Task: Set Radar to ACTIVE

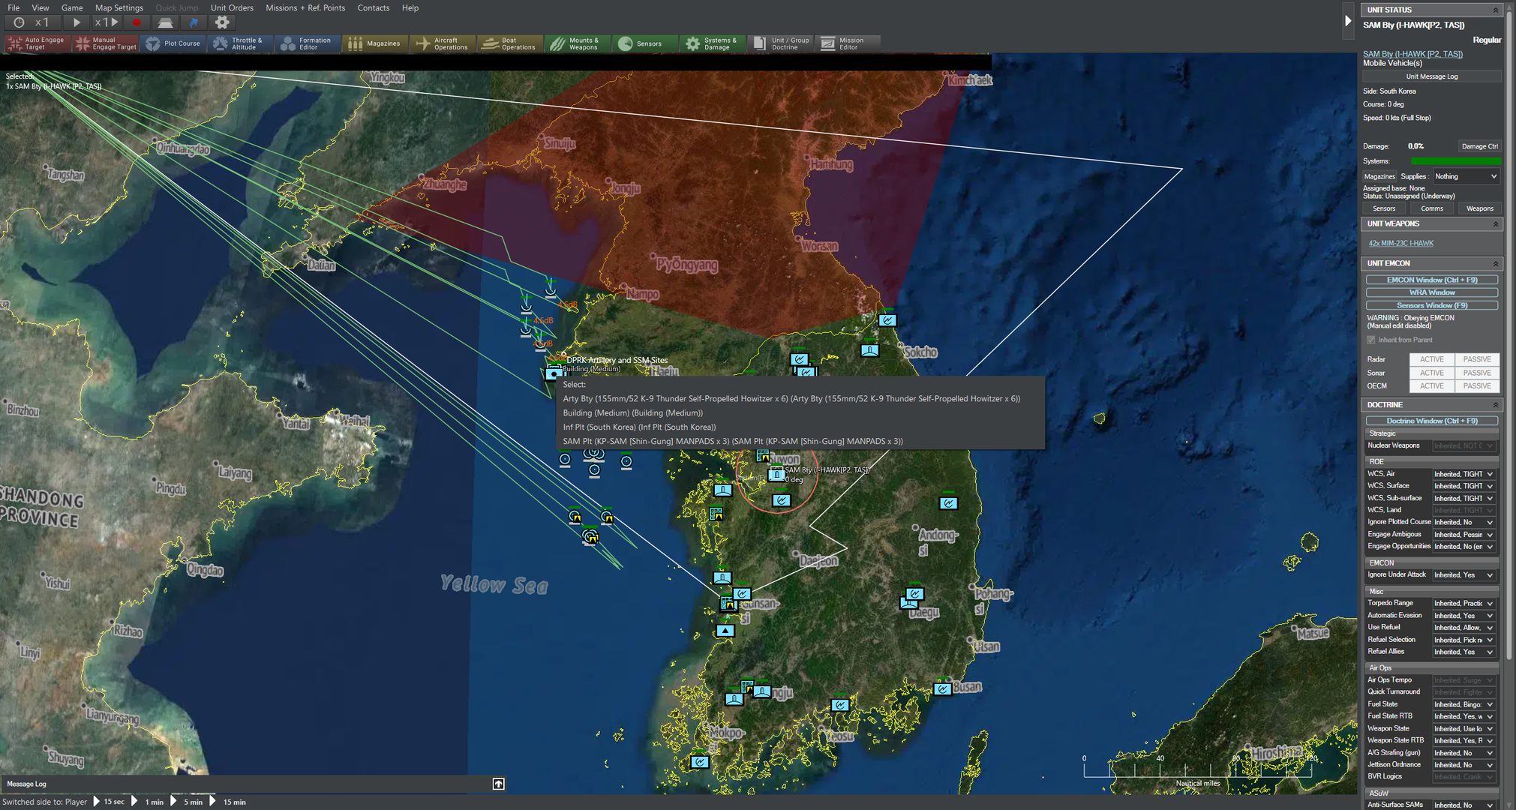Action: tap(1431, 359)
